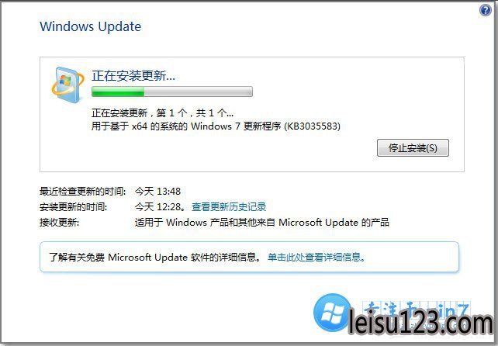Click the 正在安装更新... title text
Image resolution: width=498 pixels, height=346 pixels.
[x=133, y=75]
